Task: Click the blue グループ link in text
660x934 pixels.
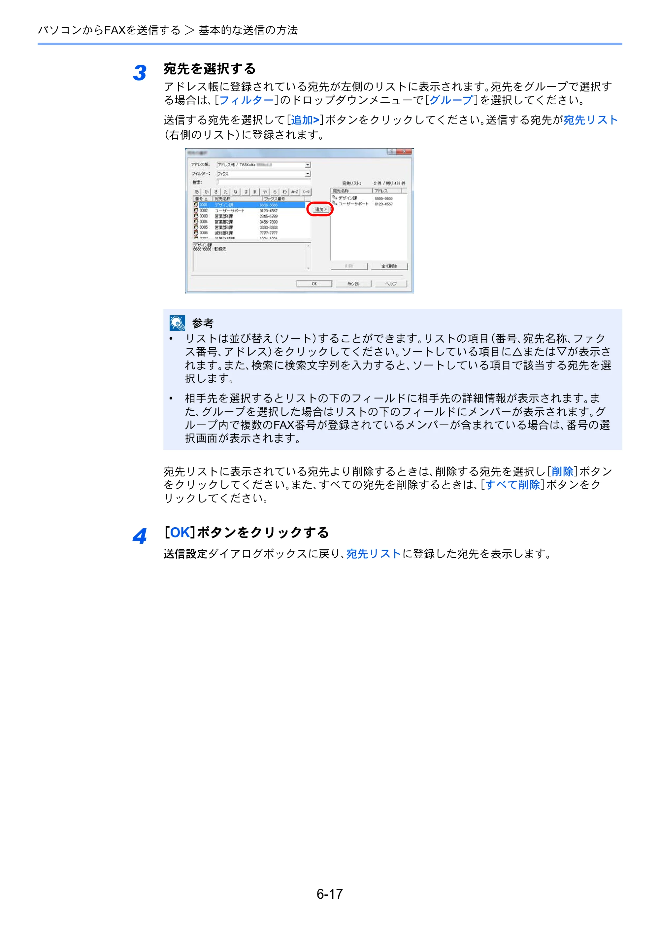Action: point(451,100)
